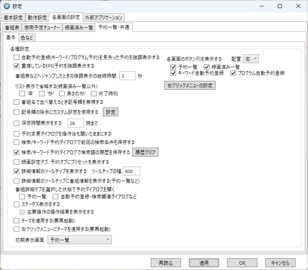The height and width of the screenshot is (270, 308).
Task: Uncheck 検索語の履歴を保存する checkbox
Action: coord(17,152)
